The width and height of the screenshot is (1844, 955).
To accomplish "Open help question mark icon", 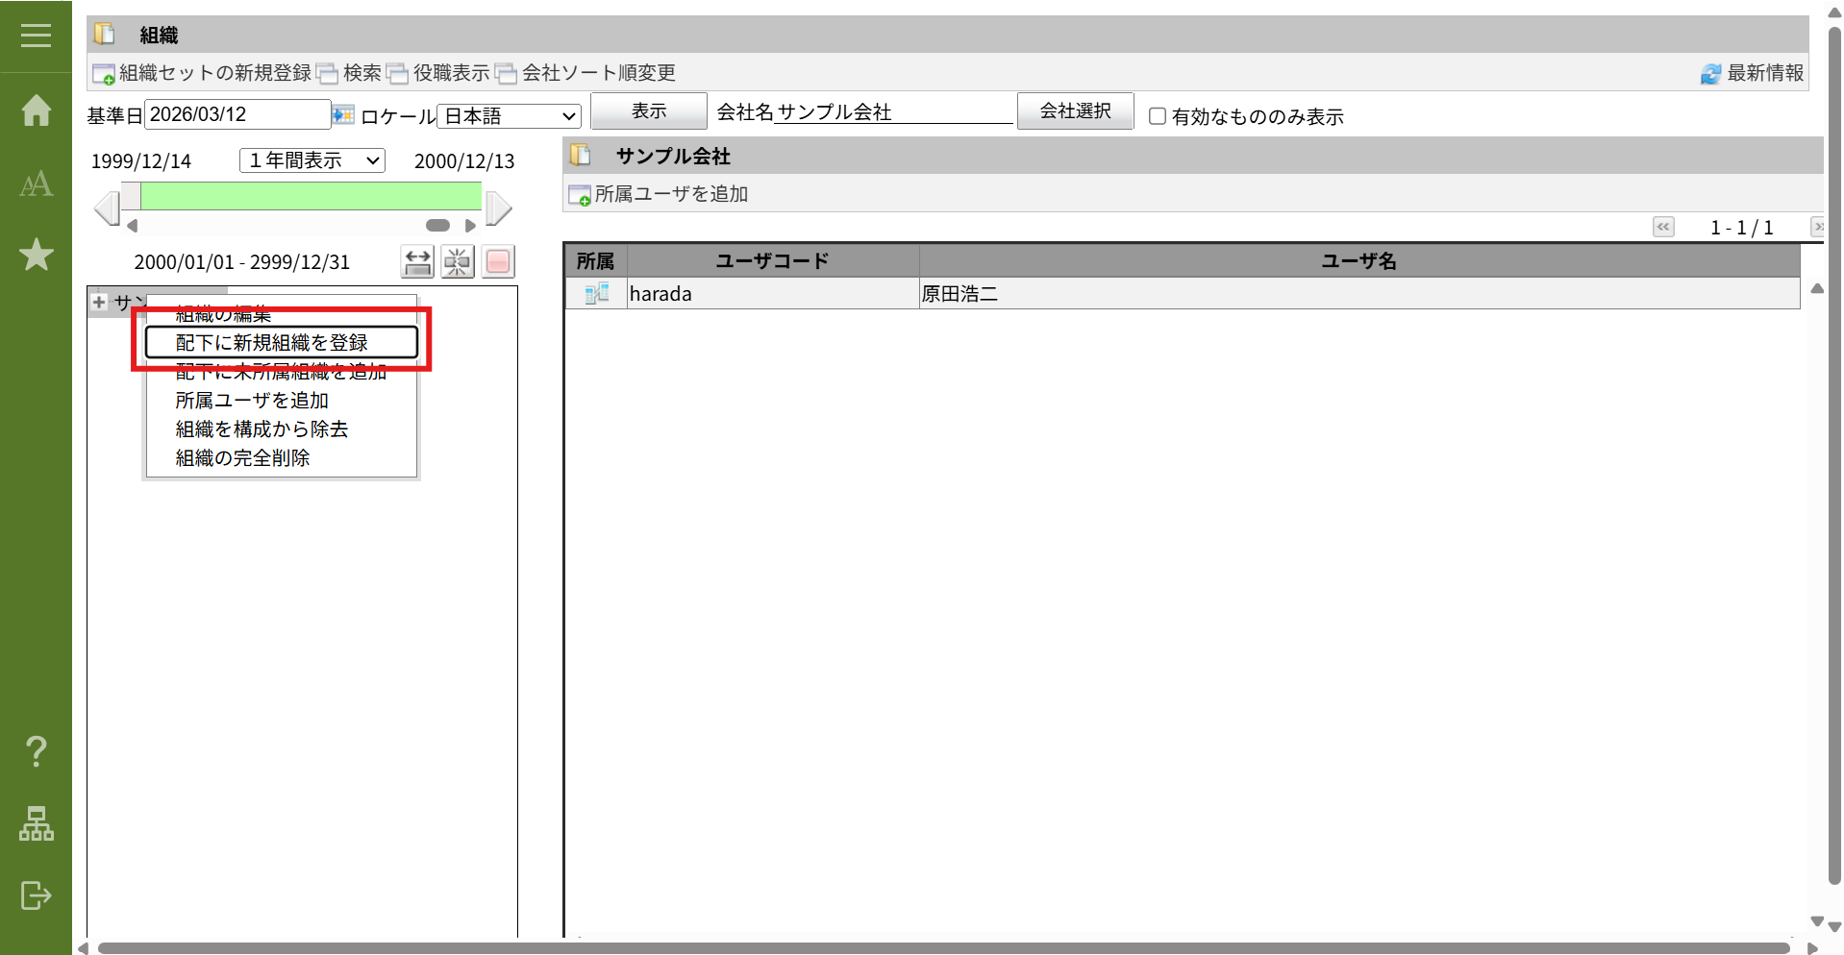I will [36, 750].
